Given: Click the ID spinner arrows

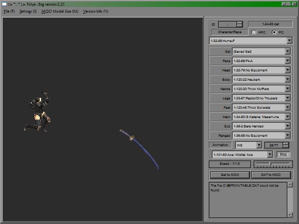Looking at the screenshot, I should coord(240,24).
